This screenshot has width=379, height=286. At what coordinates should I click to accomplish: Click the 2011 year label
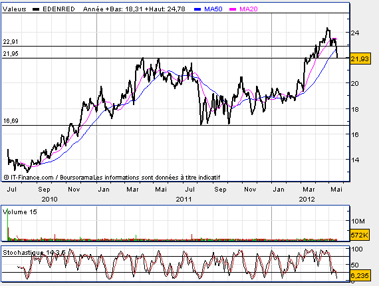click(184, 200)
